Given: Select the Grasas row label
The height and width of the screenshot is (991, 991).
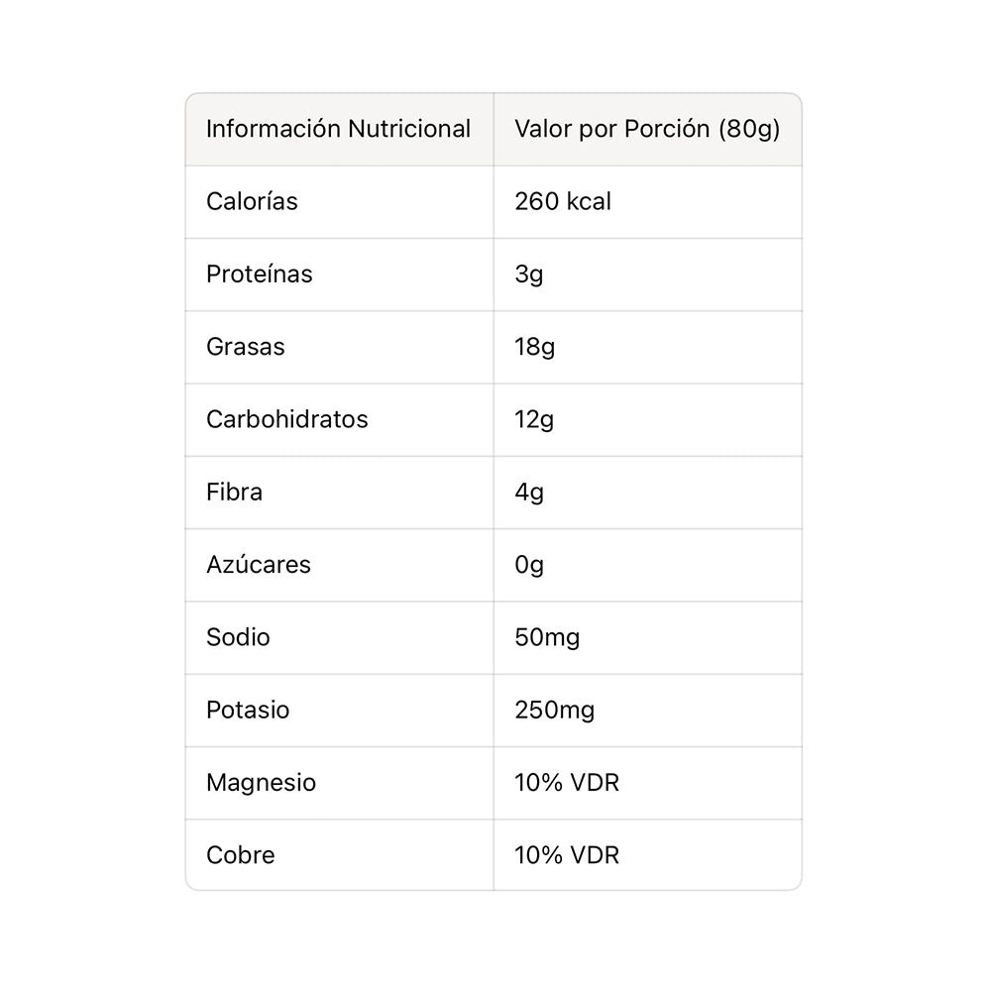Looking at the screenshot, I should pyautogui.click(x=245, y=347).
